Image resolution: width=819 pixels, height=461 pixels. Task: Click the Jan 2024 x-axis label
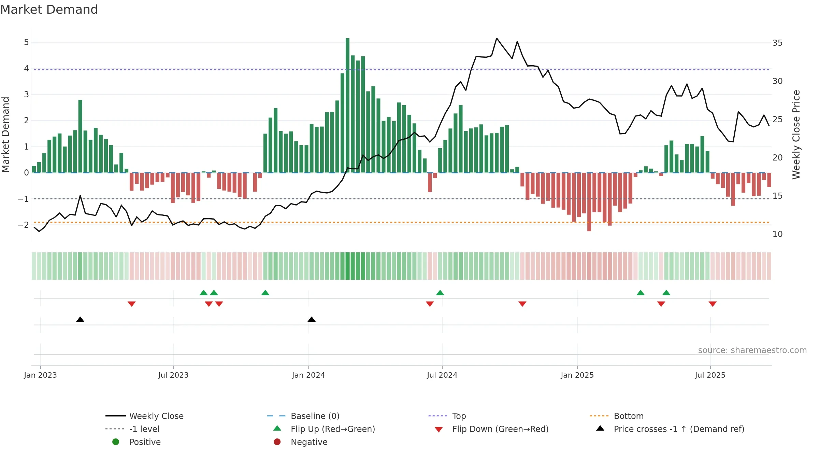(308, 375)
